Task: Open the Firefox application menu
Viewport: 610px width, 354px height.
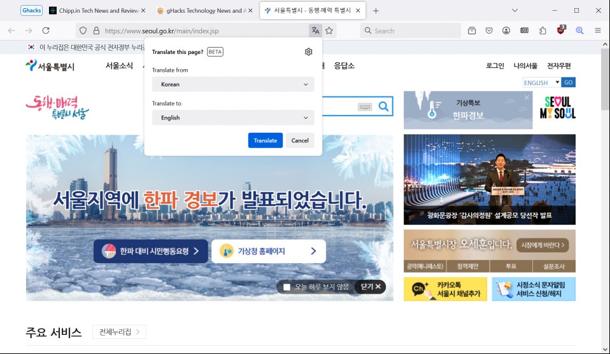Action: [598, 31]
